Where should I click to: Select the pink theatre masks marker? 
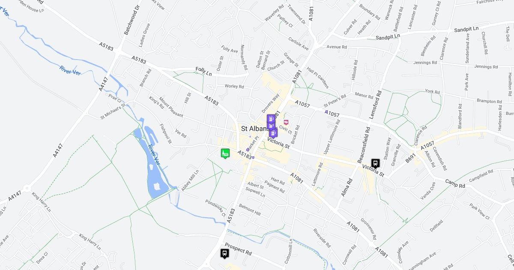[286, 123]
